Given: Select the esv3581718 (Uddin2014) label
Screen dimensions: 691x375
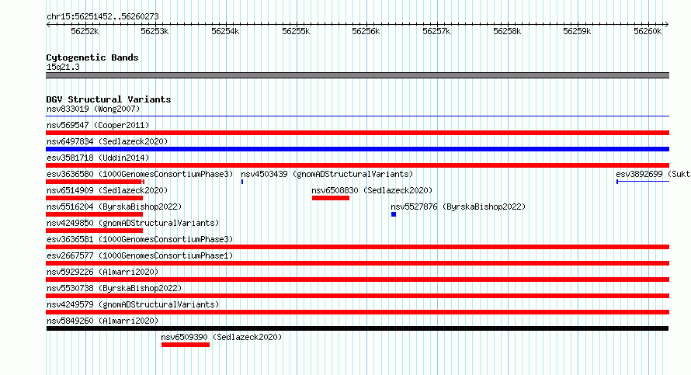Looking at the screenshot, I should click(x=98, y=158).
